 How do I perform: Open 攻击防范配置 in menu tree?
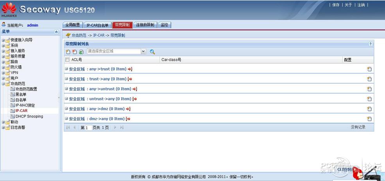point(26,89)
